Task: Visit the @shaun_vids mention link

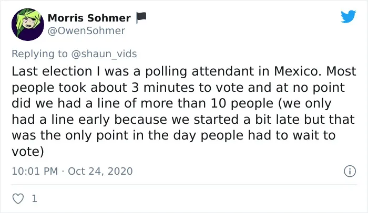Action: pyautogui.click(x=104, y=54)
